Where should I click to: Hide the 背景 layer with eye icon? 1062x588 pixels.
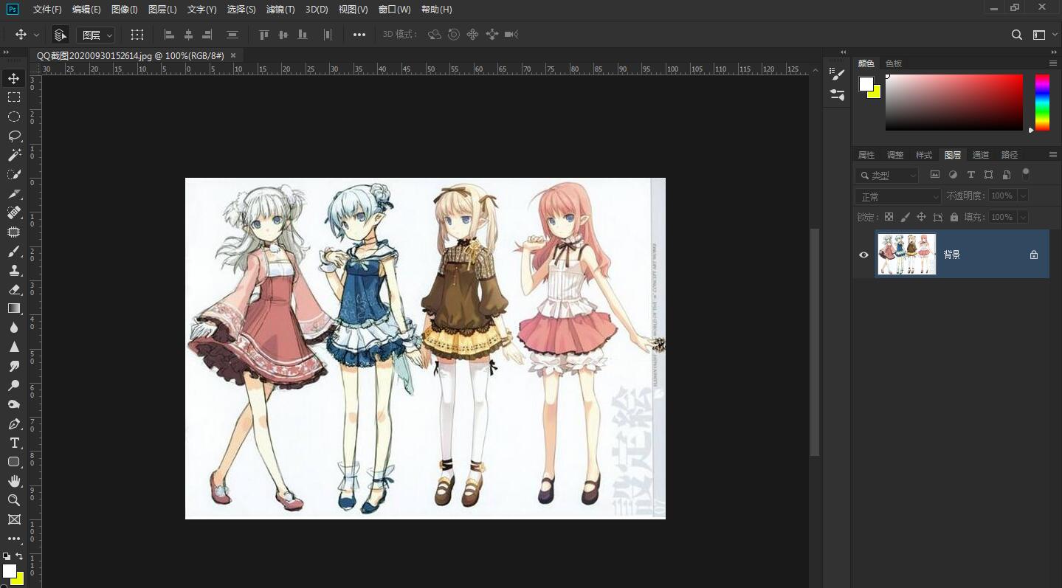(863, 255)
